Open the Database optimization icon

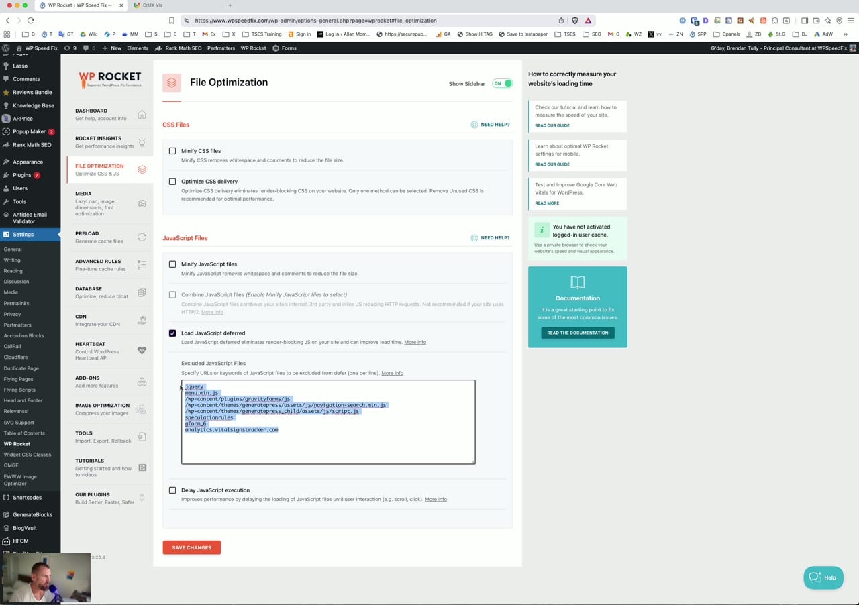point(142,292)
